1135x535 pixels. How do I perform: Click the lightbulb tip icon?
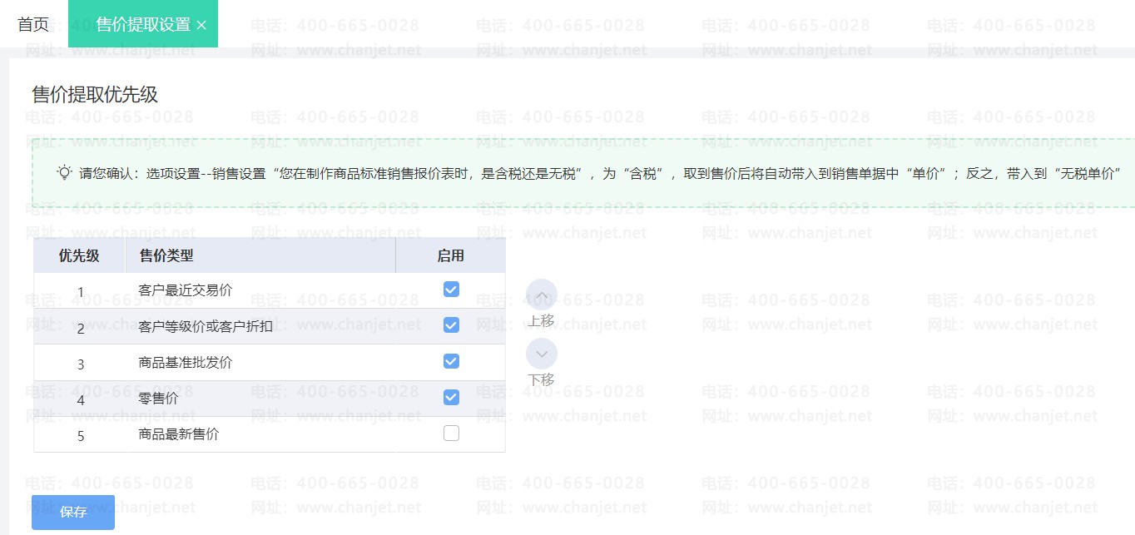tap(64, 172)
